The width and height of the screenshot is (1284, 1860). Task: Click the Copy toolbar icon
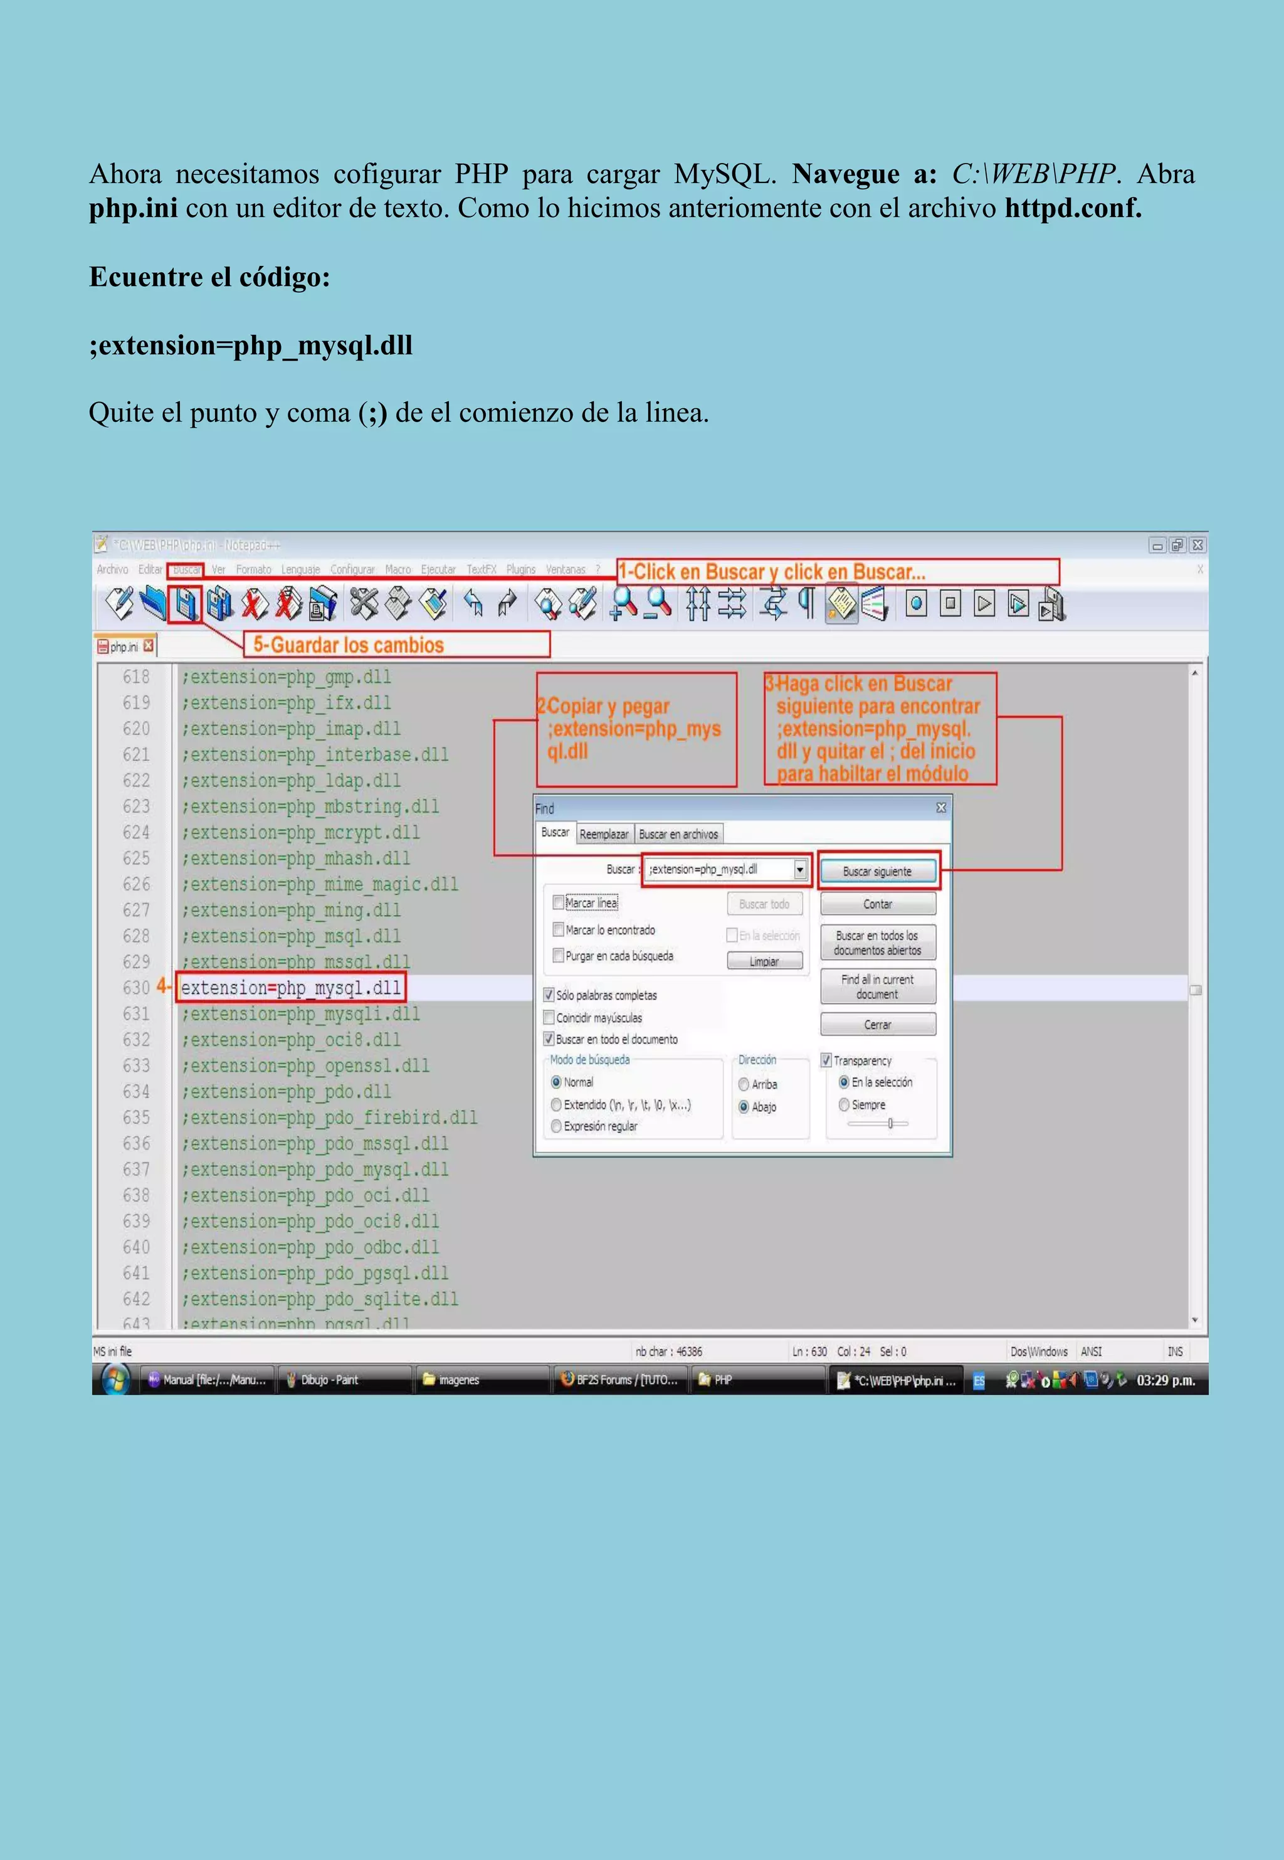click(398, 603)
